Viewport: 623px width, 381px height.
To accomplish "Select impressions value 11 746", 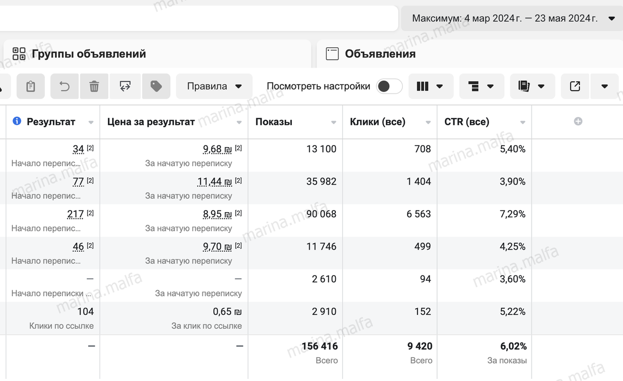I will pyautogui.click(x=321, y=246).
